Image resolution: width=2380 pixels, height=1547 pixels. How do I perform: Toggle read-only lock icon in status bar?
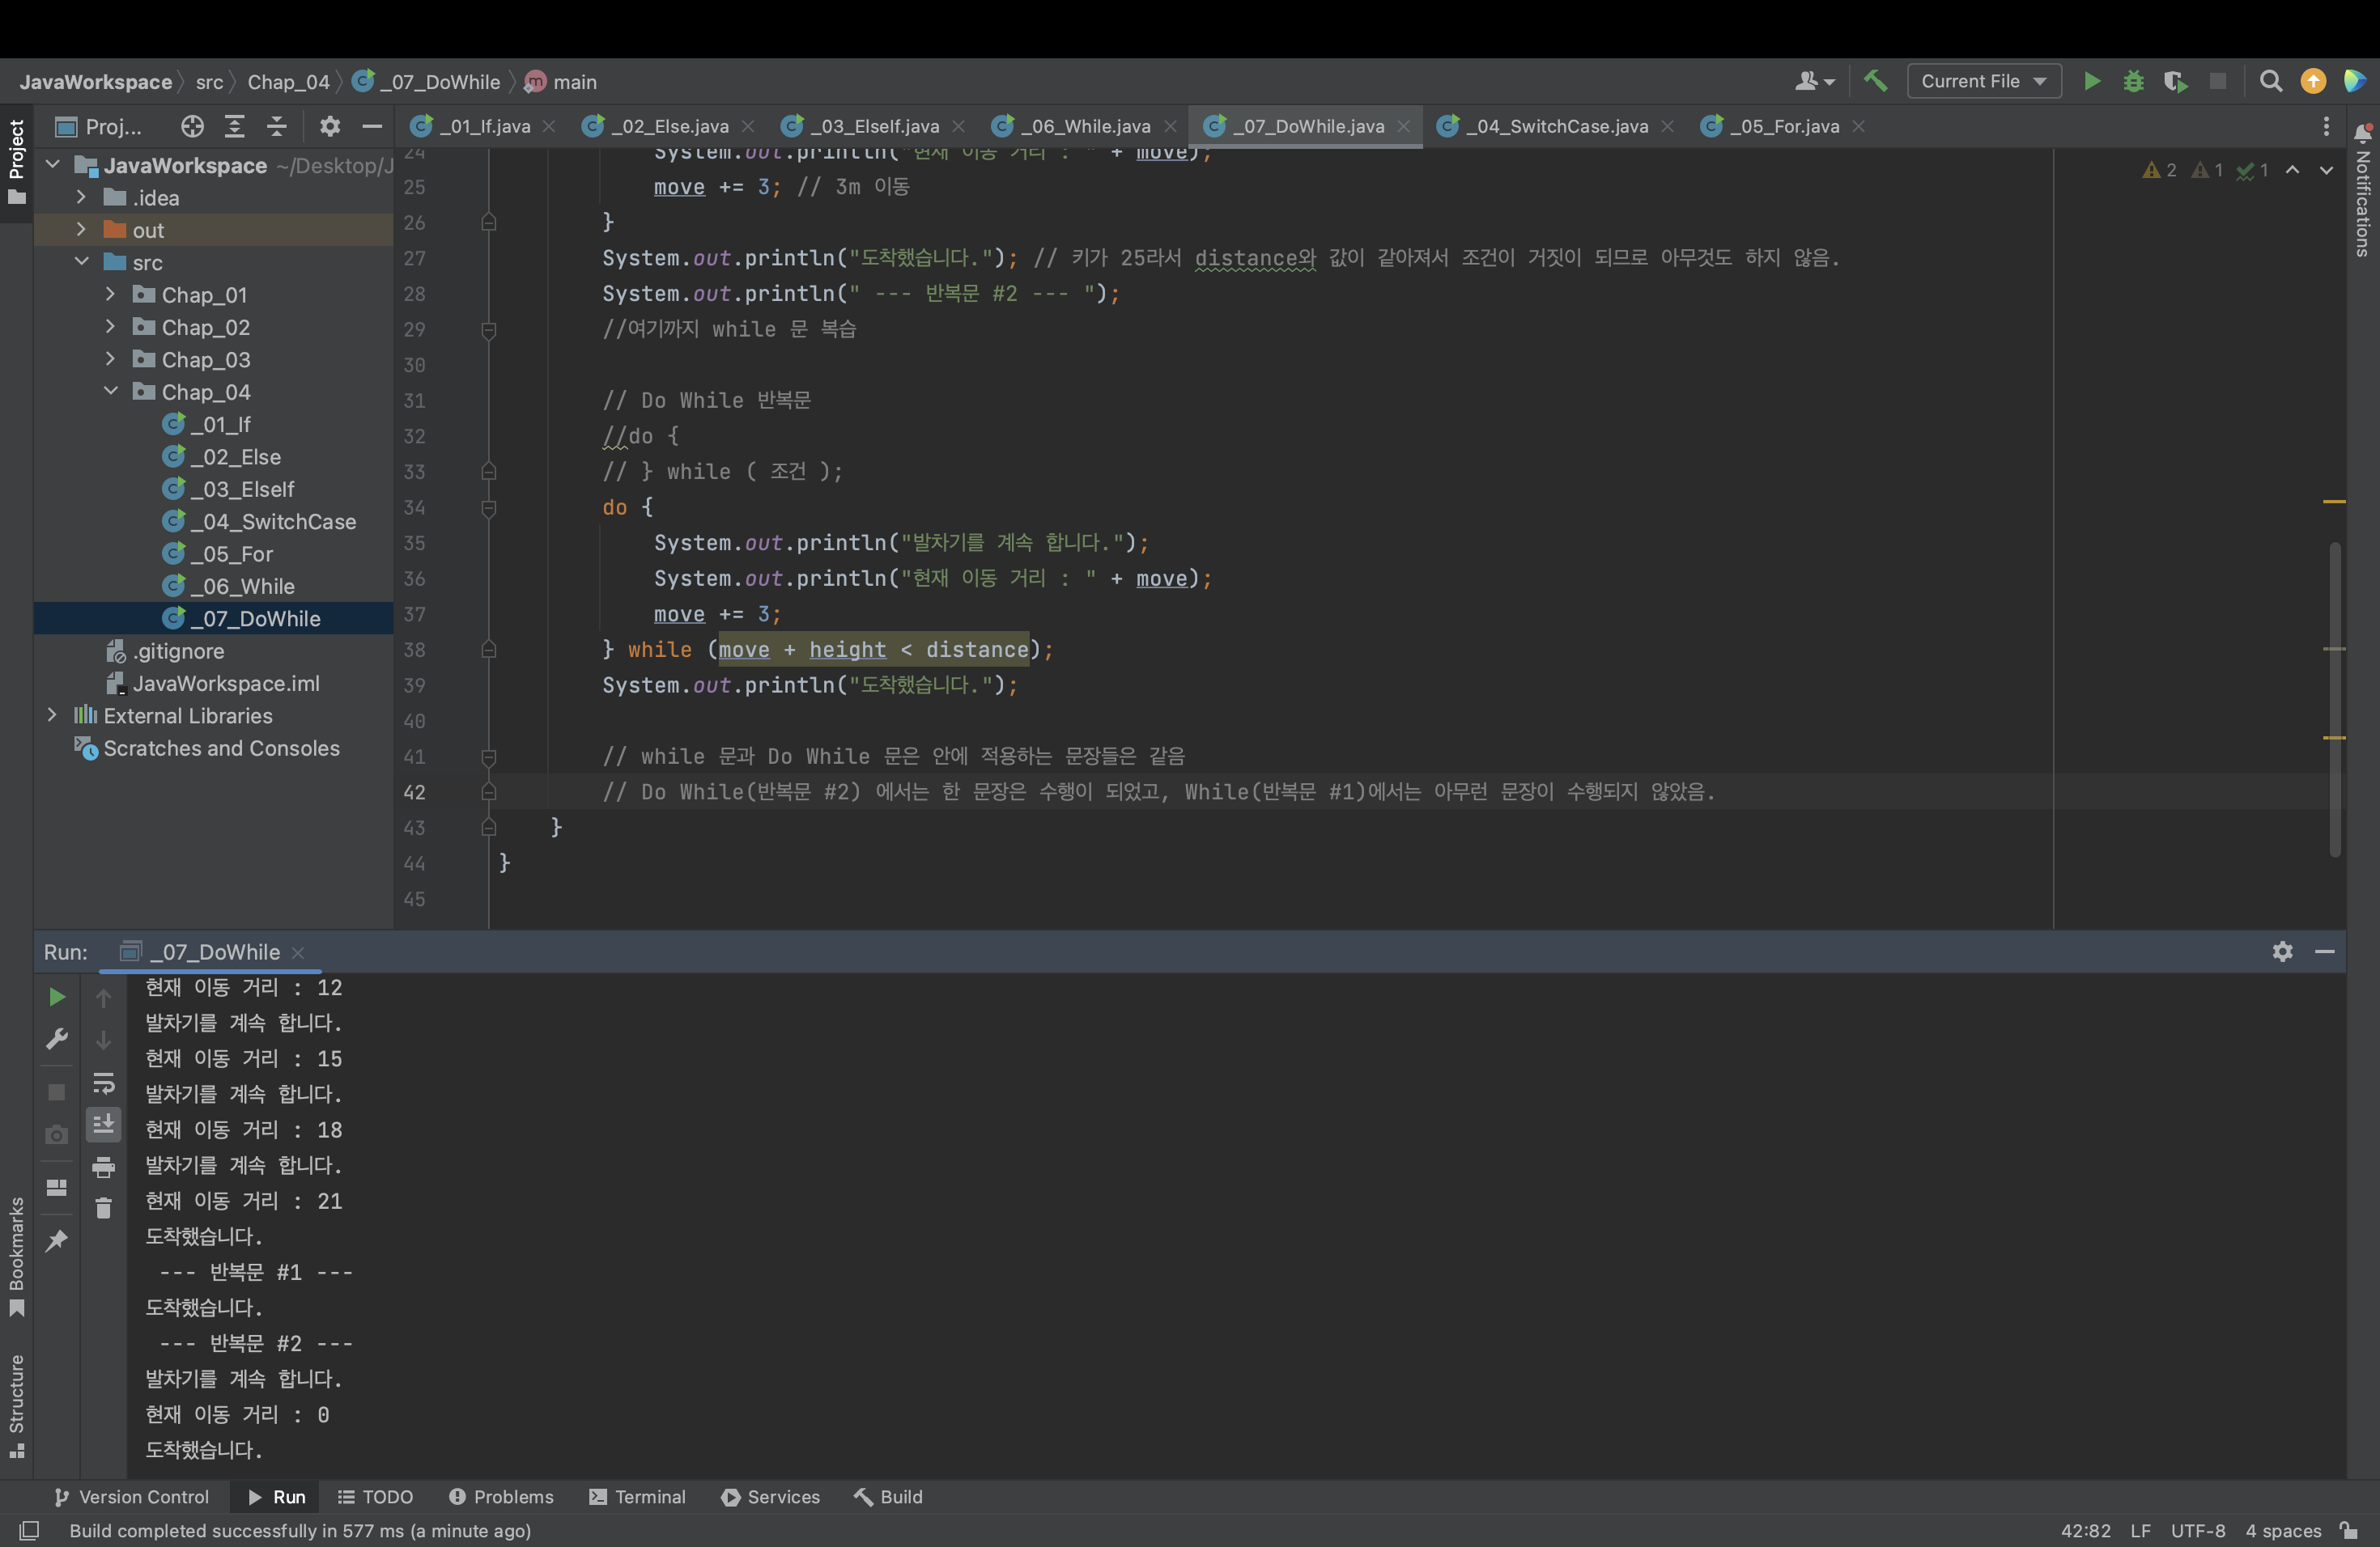click(2349, 1531)
